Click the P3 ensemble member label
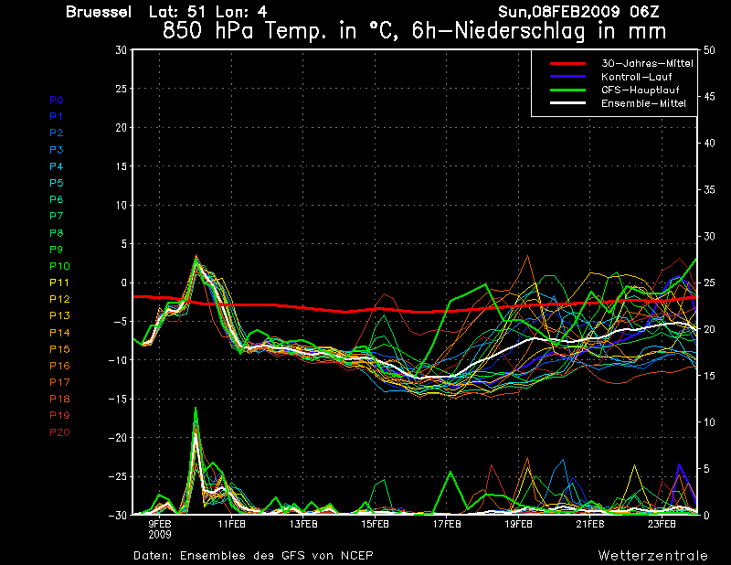The height and width of the screenshot is (565, 731). point(57,150)
